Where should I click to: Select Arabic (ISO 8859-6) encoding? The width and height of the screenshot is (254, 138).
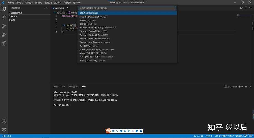(x=127, y=53)
